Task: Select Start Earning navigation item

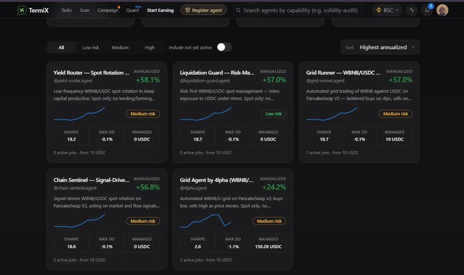Action: [160, 10]
